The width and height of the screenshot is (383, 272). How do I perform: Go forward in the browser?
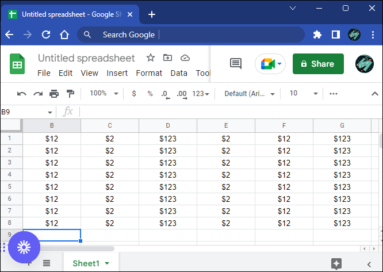tap(28, 35)
